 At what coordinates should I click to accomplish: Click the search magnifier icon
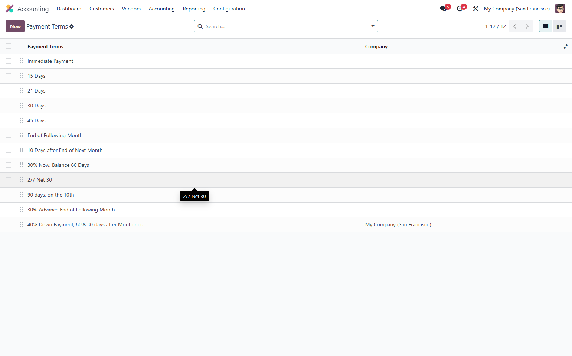200,26
